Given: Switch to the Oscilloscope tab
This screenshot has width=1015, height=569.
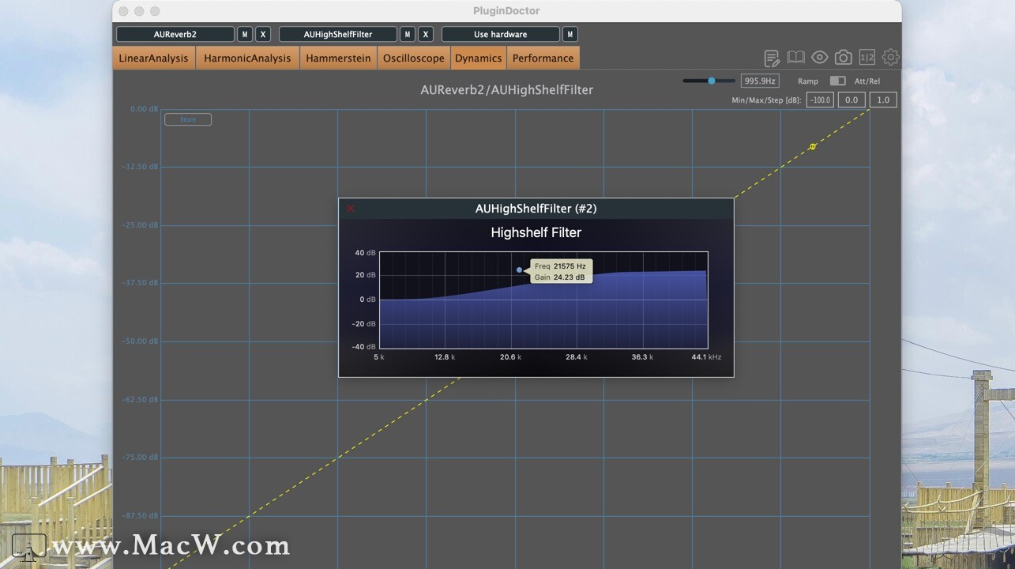Looking at the screenshot, I should 413,57.
